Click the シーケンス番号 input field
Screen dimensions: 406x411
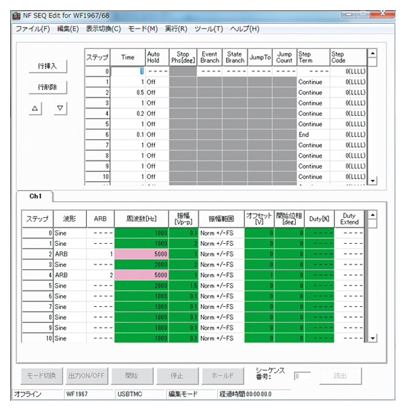point(302,376)
